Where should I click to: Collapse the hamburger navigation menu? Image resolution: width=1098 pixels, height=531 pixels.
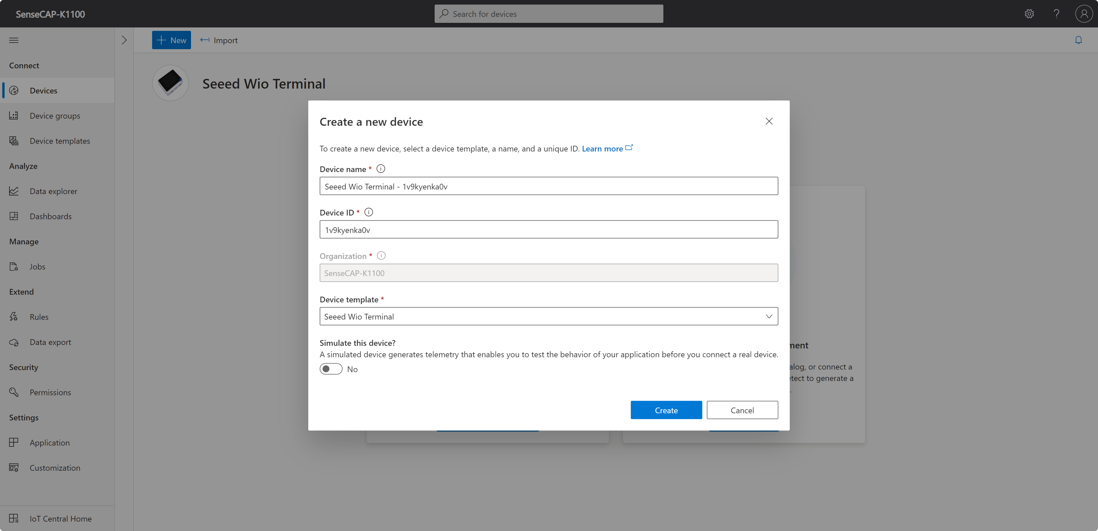pyautogui.click(x=14, y=40)
